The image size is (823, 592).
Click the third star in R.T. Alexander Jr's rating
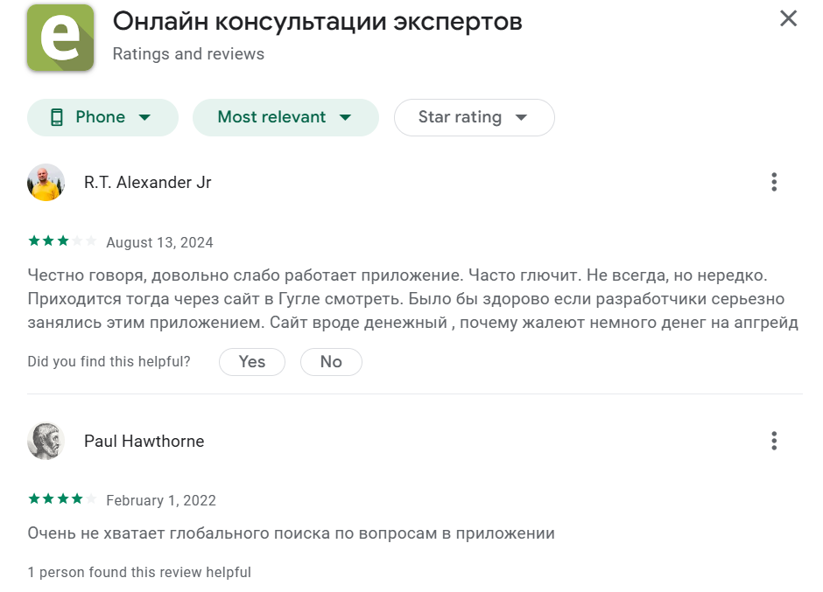point(61,240)
